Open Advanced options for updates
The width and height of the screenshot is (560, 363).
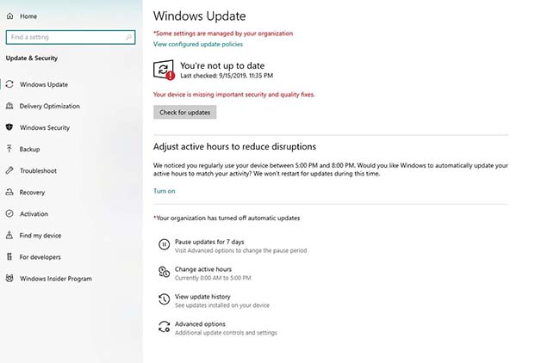pyautogui.click(x=200, y=323)
